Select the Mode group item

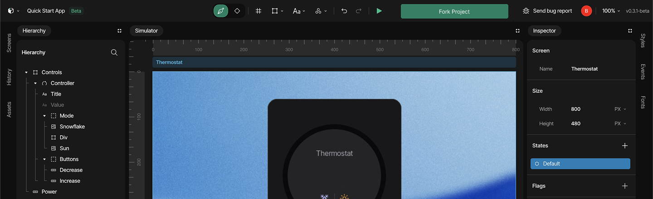coord(67,116)
